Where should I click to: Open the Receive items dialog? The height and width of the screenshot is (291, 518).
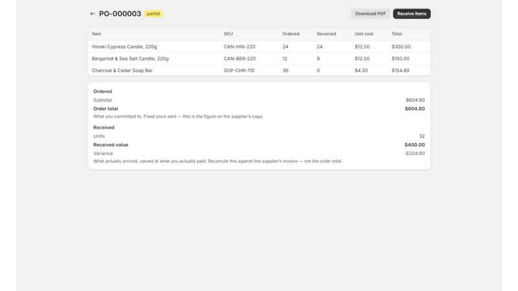(x=412, y=14)
